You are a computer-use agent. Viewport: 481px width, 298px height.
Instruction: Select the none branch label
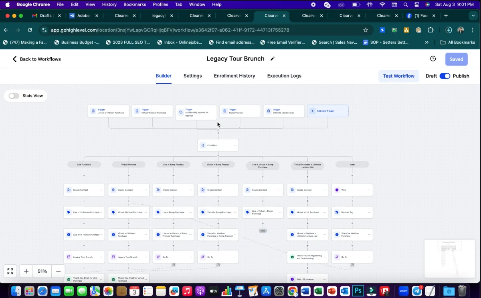click(352, 165)
